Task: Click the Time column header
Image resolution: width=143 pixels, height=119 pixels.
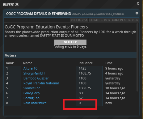Action: [109, 63]
